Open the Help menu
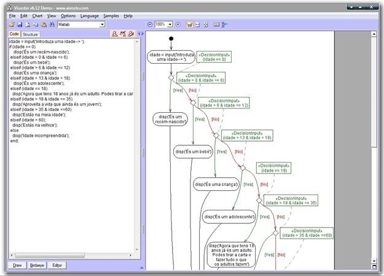This screenshot has height=276, width=384. pyautogui.click(x=128, y=16)
